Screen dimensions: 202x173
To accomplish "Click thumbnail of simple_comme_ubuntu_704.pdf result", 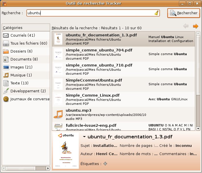I will 58,54.
